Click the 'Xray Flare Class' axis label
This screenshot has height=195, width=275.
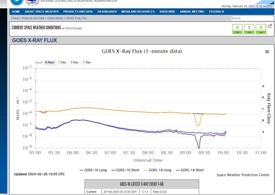269,108
